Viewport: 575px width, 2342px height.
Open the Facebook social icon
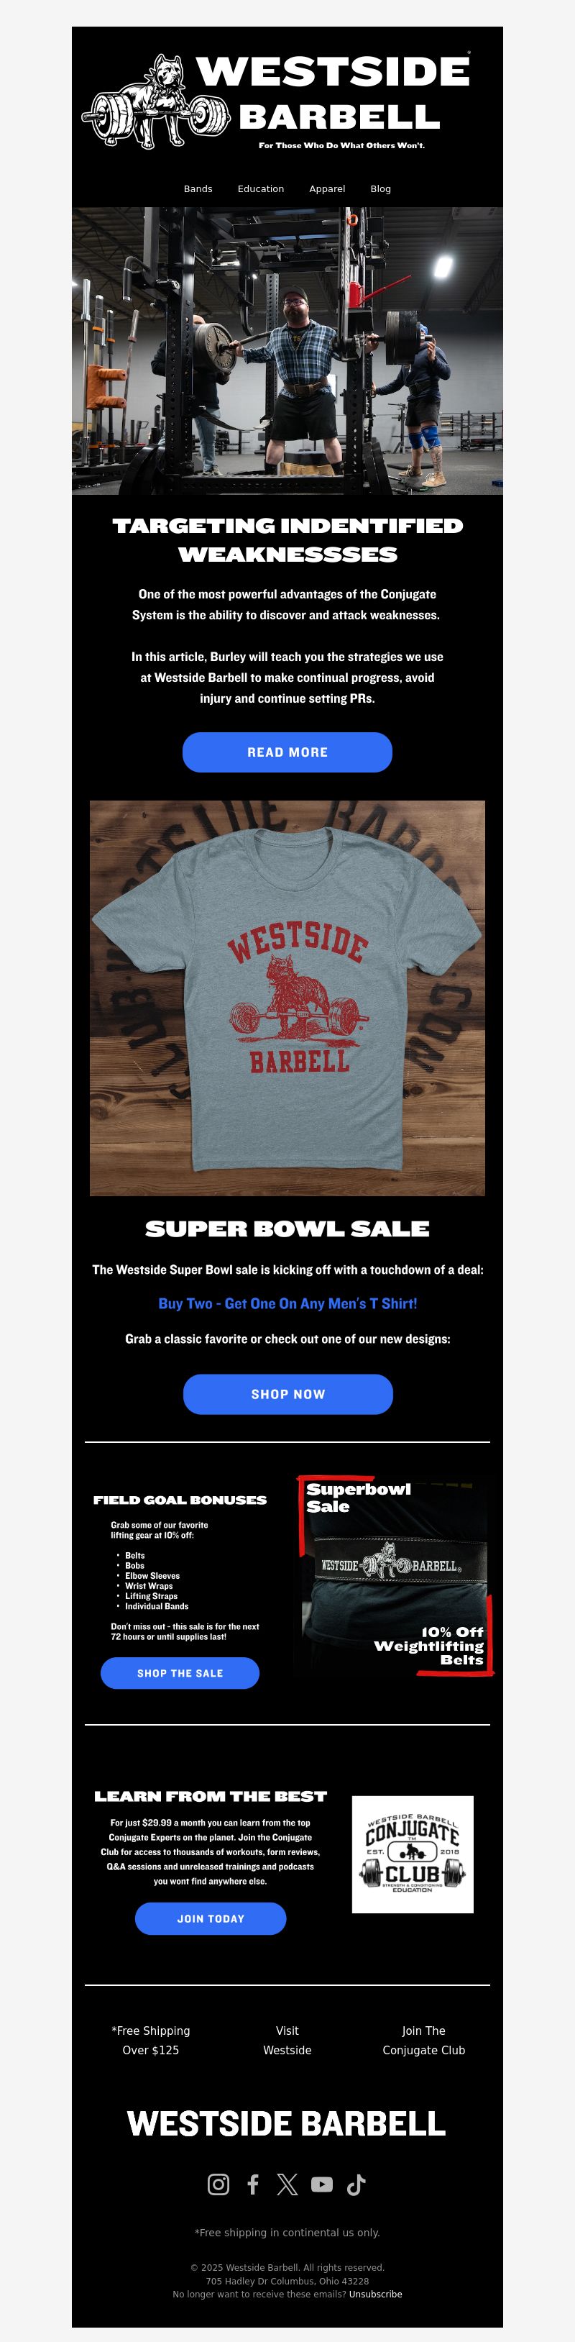pyautogui.click(x=254, y=2184)
